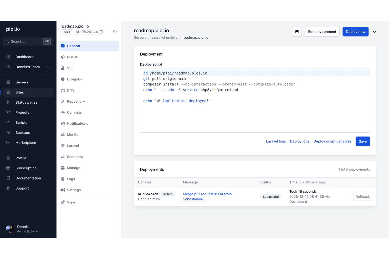Save the deploy script
Screen dimensions: 389x259
[x=363, y=141]
